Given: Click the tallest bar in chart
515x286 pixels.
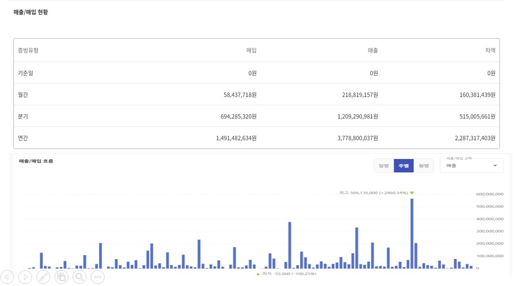Looking at the screenshot, I should click(x=412, y=233).
